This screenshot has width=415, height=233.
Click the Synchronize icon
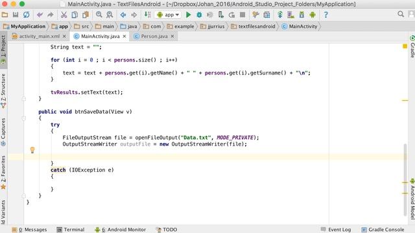pos(26,15)
